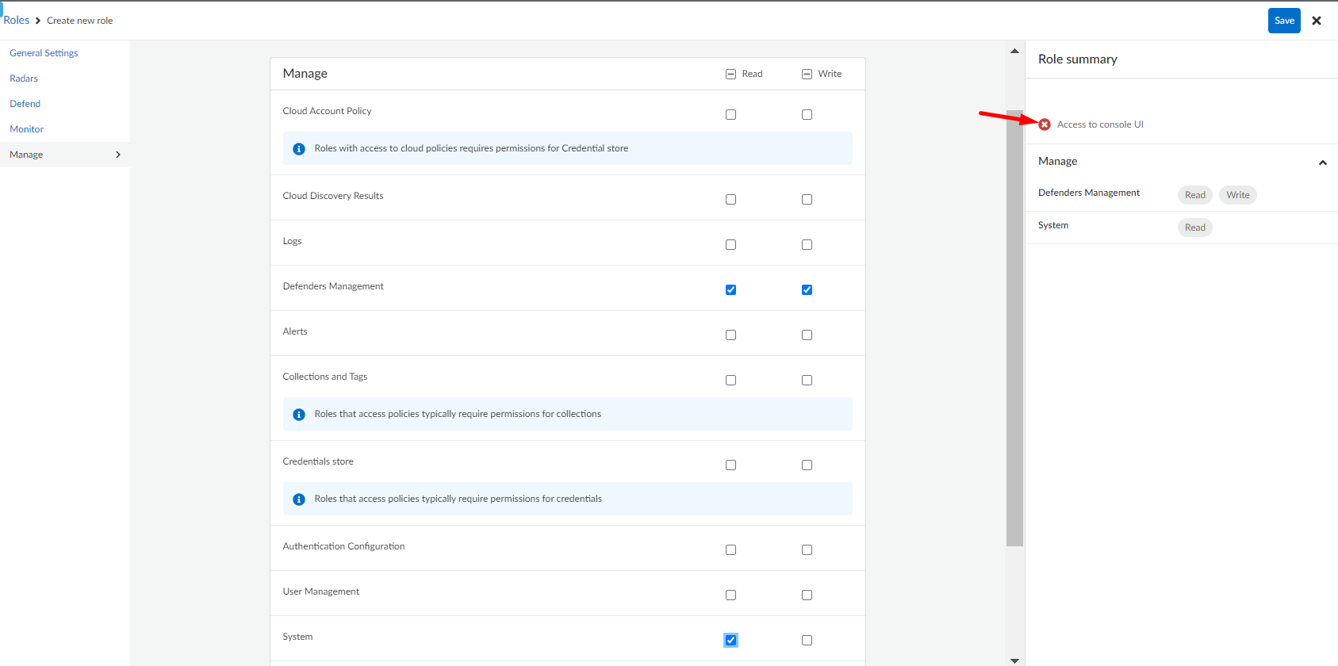Open Radars section in sidebar
The height and width of the screenshot is (666, 1338).
[24, 78]
